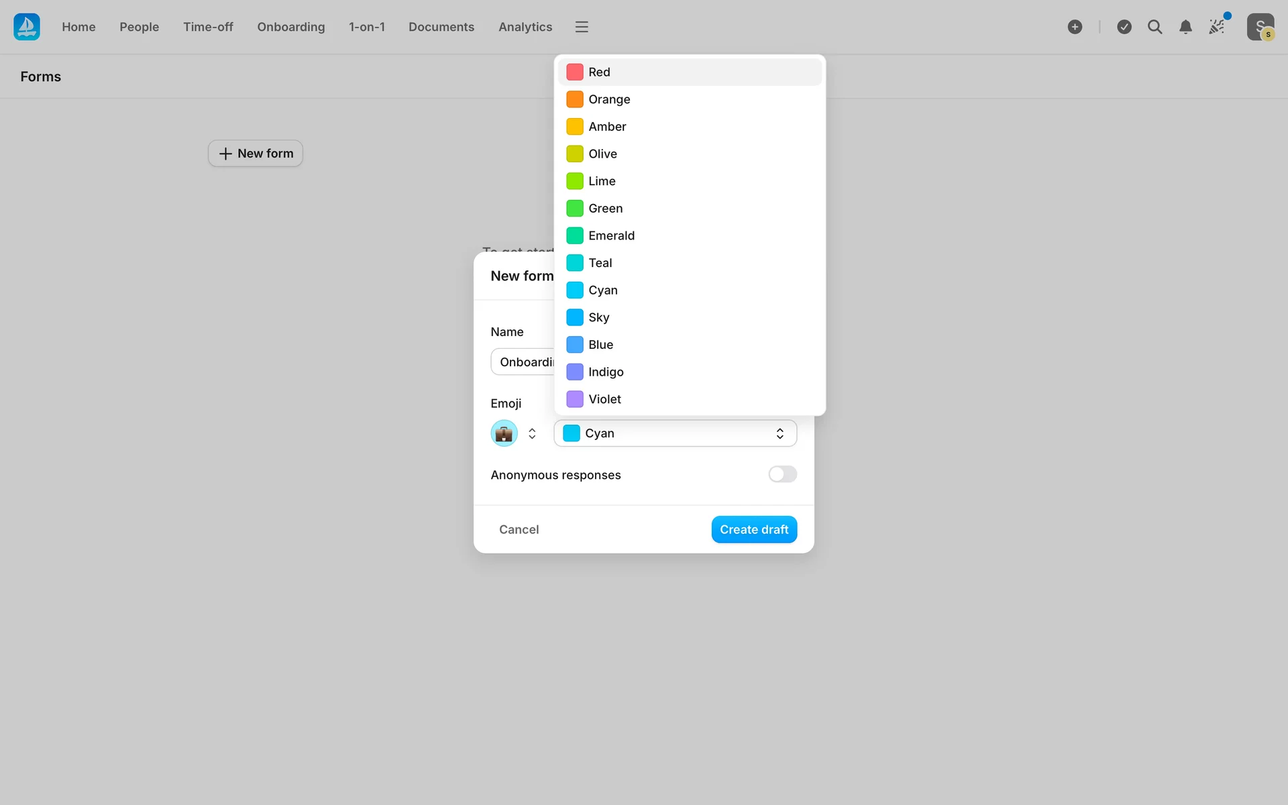This screenshot has height=805, width=1288.
Task: Click the sailboat app logo
Action: tap(27, 27)
